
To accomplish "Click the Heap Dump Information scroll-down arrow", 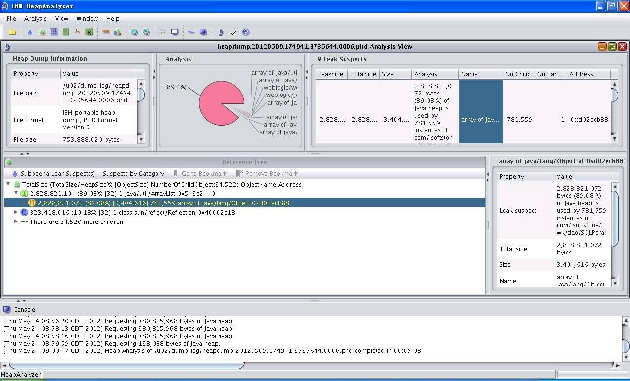I will [141, 139].
